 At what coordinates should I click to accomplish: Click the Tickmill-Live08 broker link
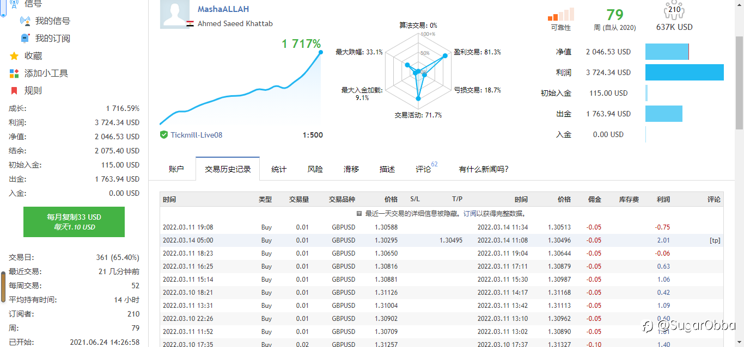(x=197, y=135)
